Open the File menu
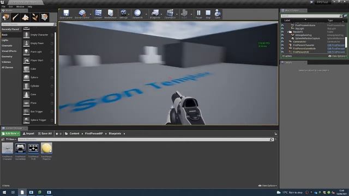Screen dimensions: 349x196 pyautogui.click(x=4, y=7)
